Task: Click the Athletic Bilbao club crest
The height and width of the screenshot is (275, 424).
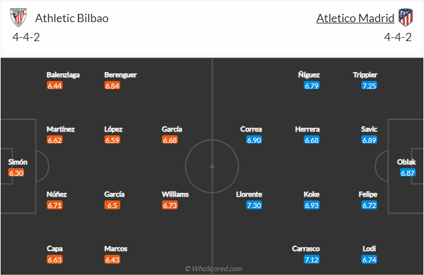Action: tap(19, 18)
